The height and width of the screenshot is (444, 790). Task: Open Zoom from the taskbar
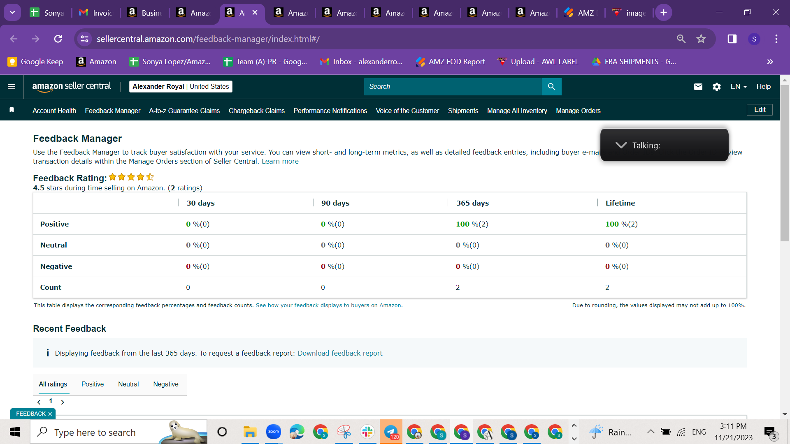click(x=273, y=432)
